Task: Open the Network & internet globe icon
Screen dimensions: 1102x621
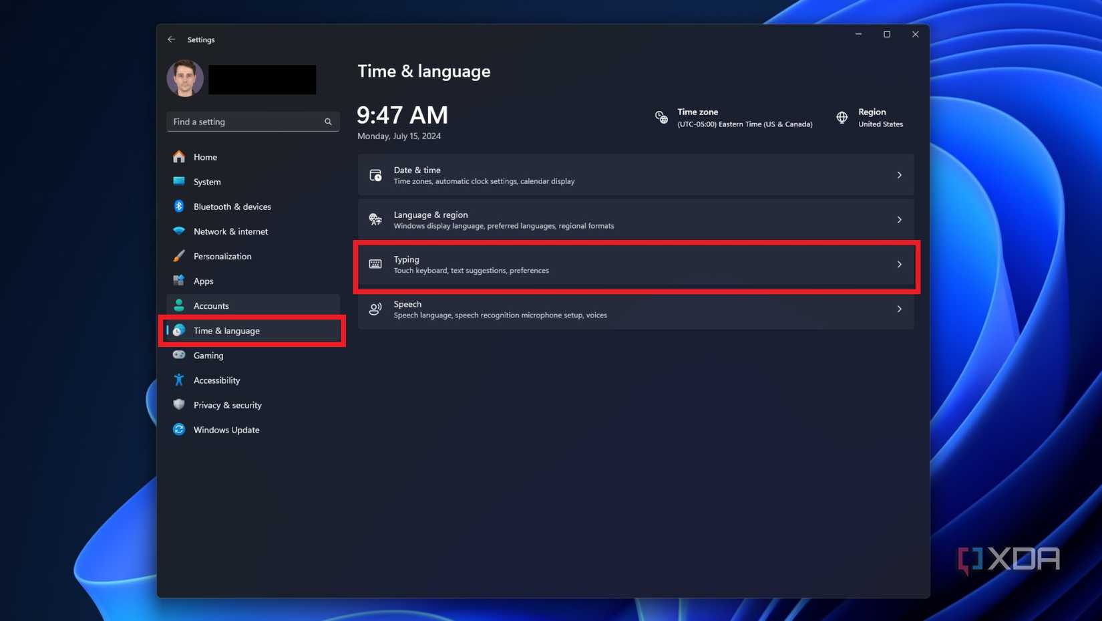Action: click(178, 231)
